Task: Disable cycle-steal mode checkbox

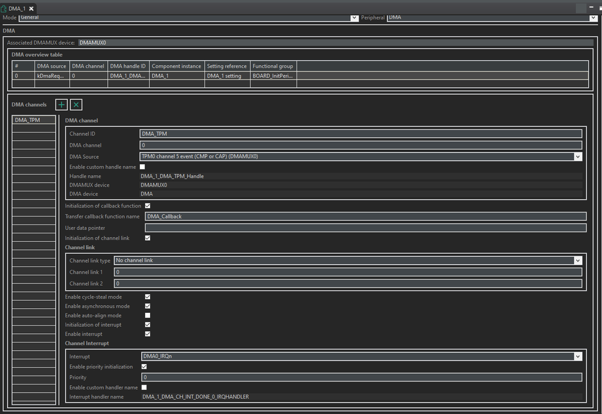Action: pos(148,297)
